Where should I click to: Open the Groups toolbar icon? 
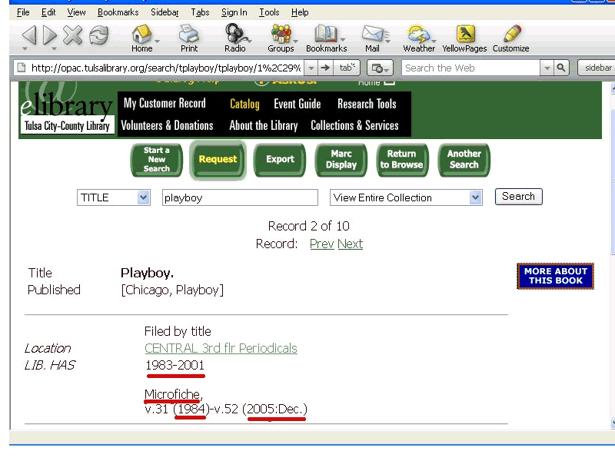point(281,38)
